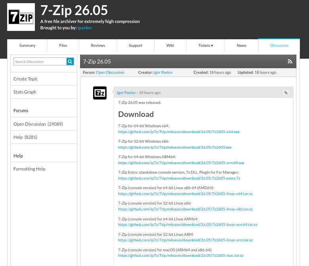The width and height of the screenshot is (309, 266).
Task: Download the 7z2605-linux-arm64.tar.xz link
Action: (x=188, y=225)
